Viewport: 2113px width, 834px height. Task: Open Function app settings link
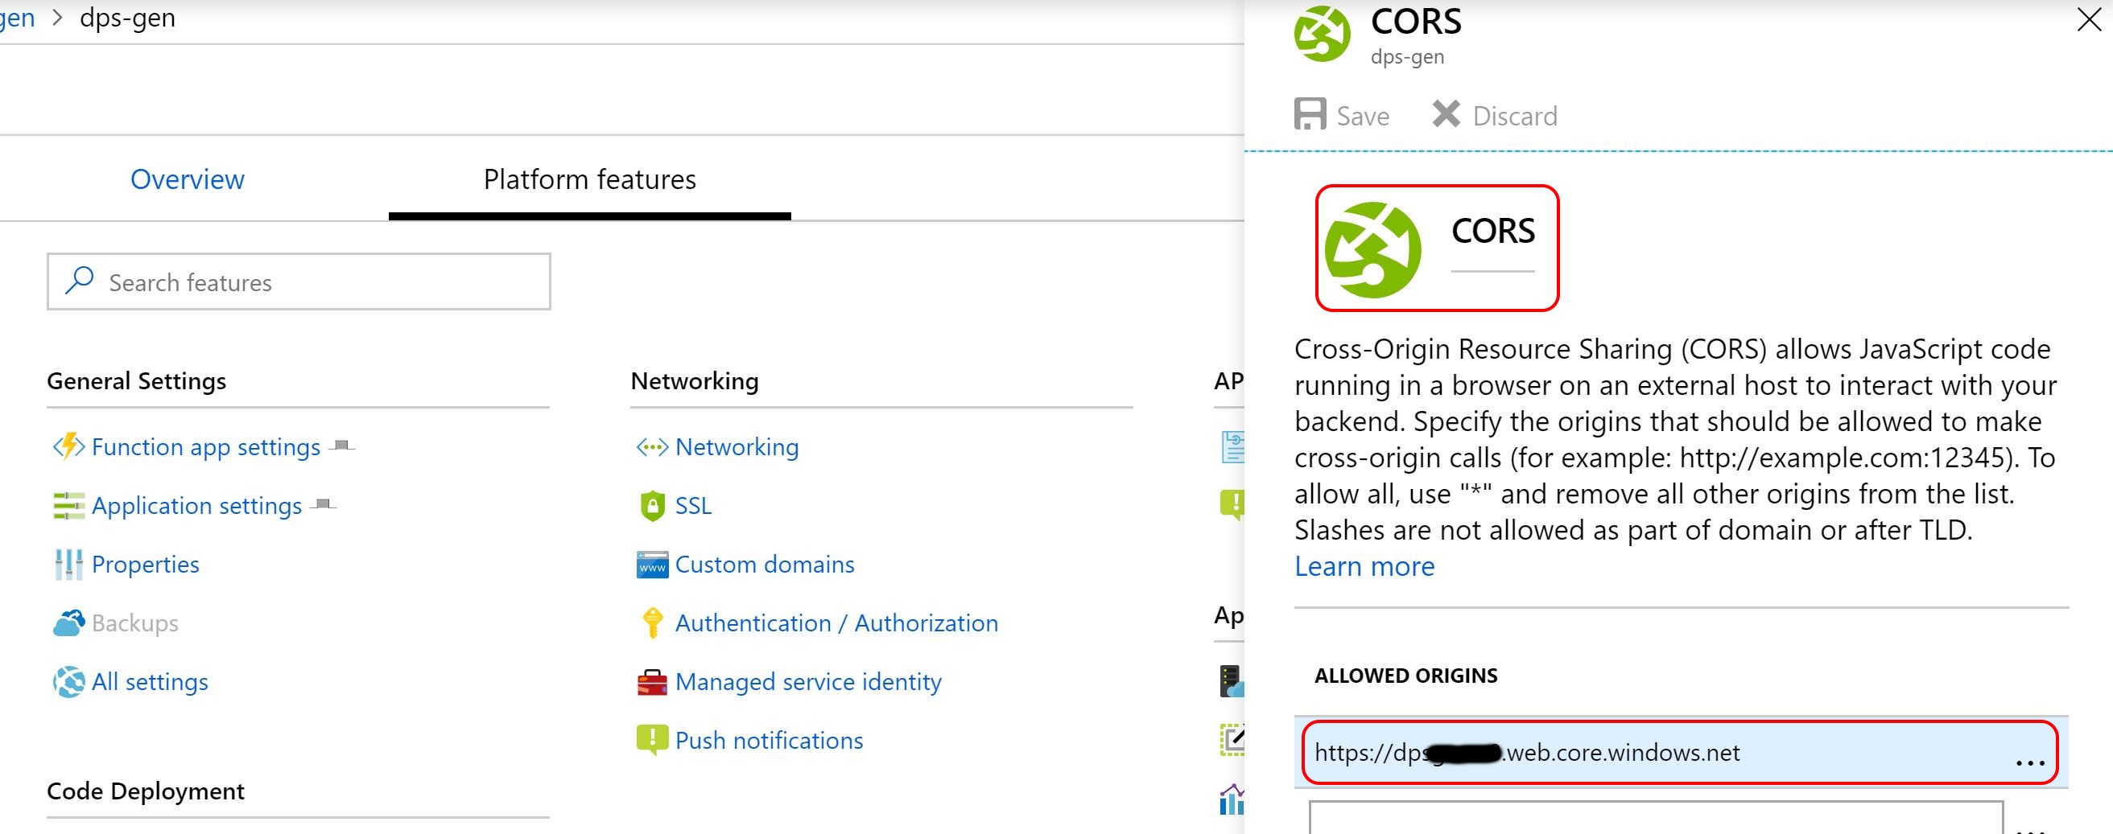(206, 447)
